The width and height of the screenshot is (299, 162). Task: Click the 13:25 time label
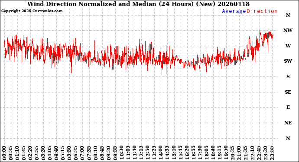(154, 153)
